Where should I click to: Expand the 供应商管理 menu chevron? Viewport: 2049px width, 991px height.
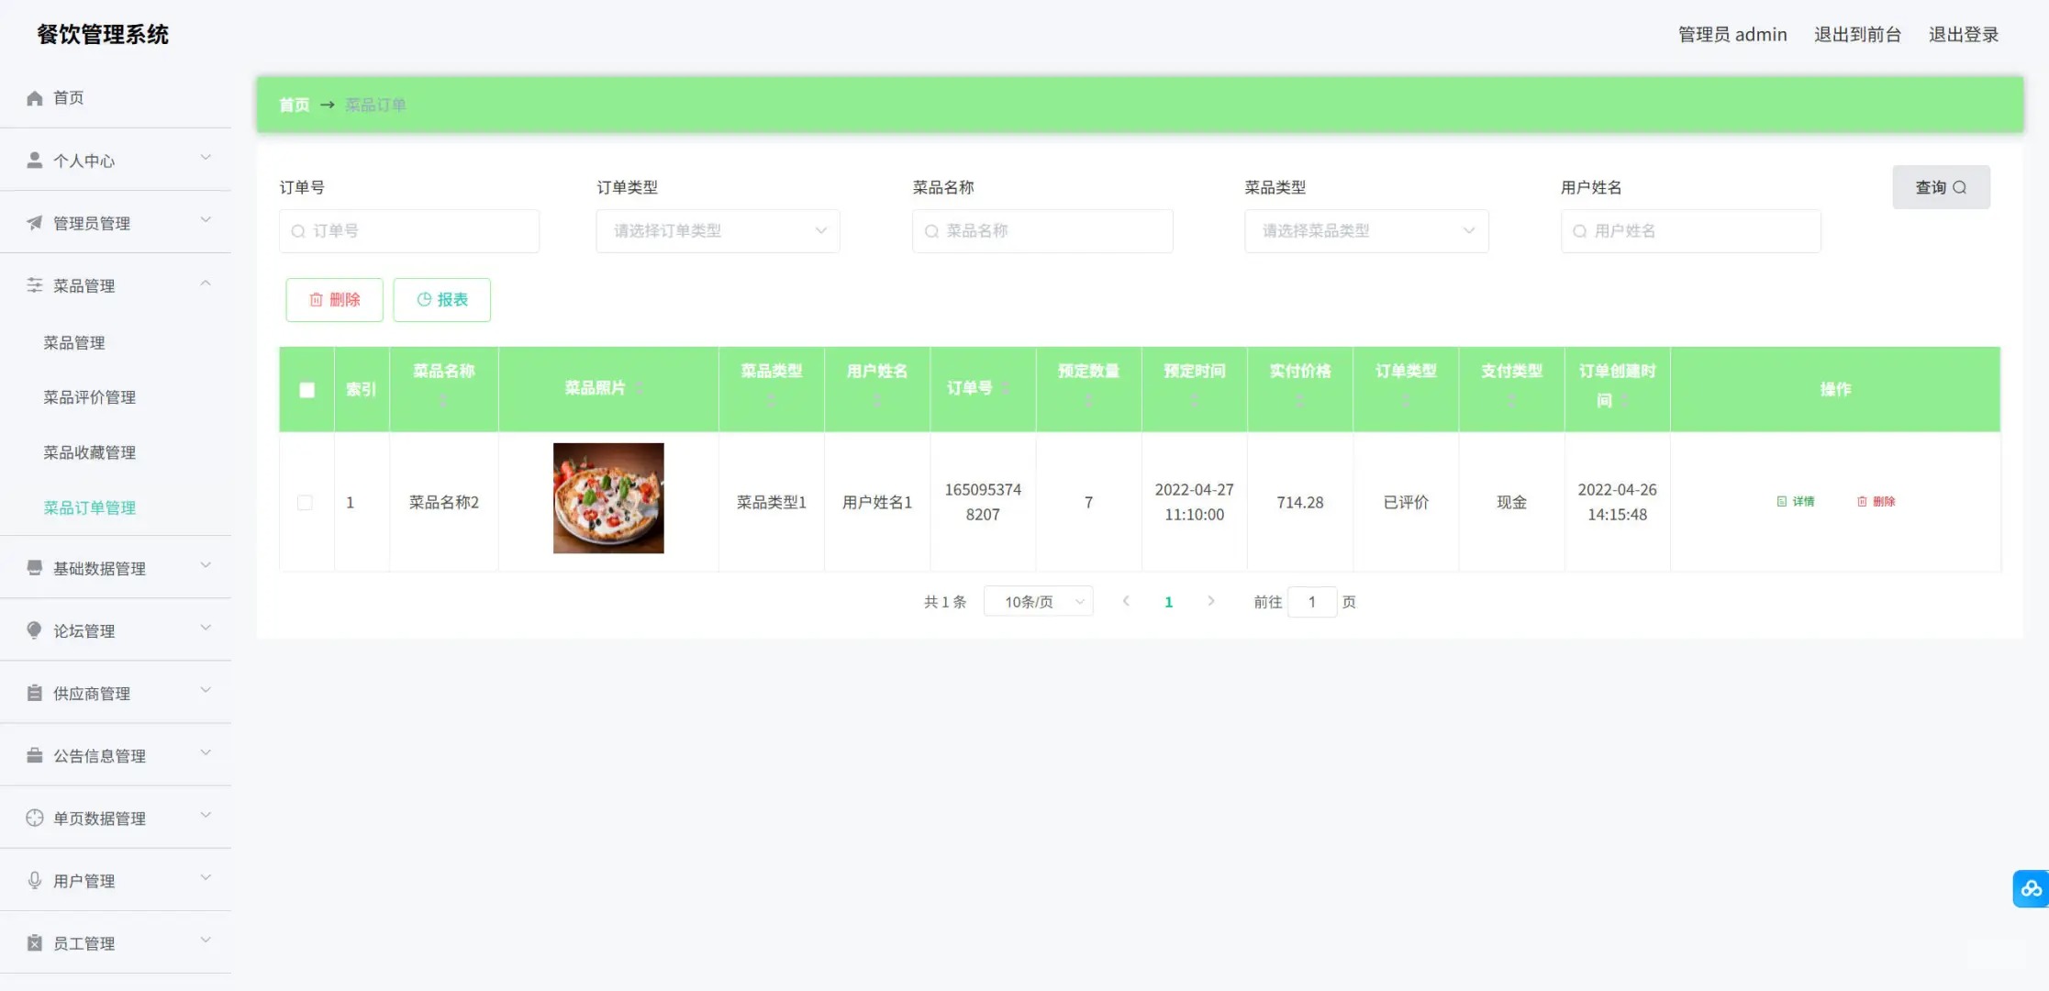coord(206,690)
